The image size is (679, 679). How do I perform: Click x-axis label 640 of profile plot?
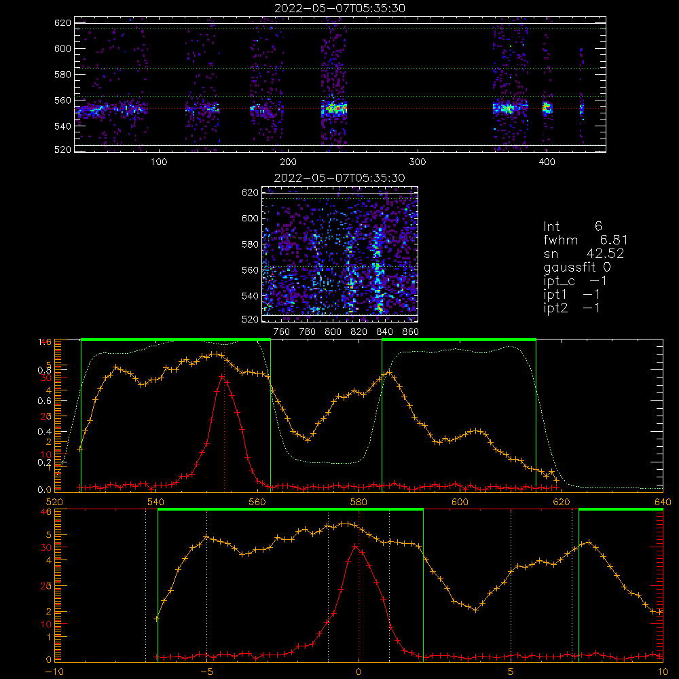click(663, 502)
